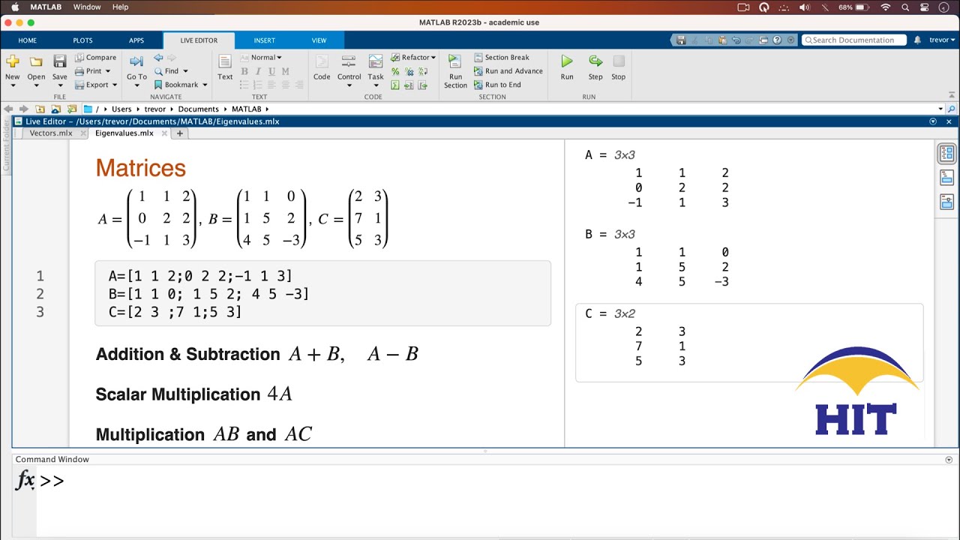This screenshot has height=540, width=960.
Task: Click the Go To icon
Action: click(136, 61)
